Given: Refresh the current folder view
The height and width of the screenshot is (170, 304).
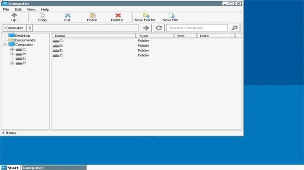Looking at the screenshot, I should tap(159, 28).
